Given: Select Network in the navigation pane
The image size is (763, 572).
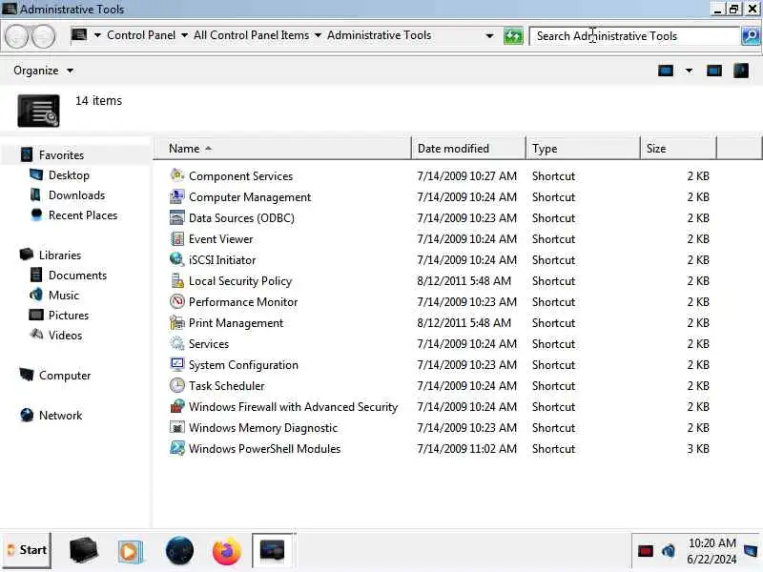Looking at the screenshot, I should pos(60,416).
